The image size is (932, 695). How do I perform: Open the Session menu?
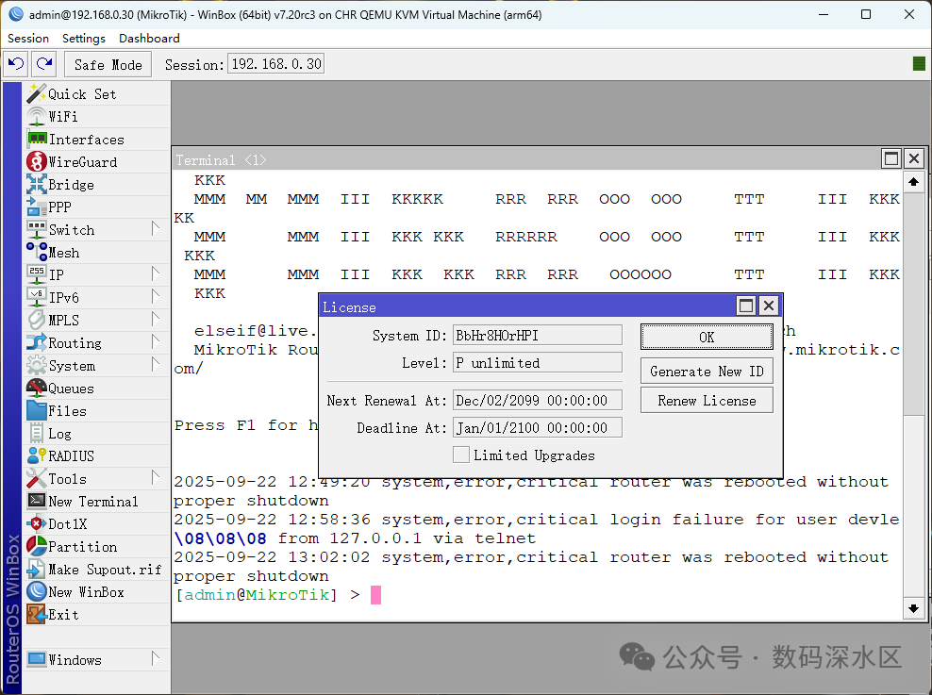click(28, 38)
